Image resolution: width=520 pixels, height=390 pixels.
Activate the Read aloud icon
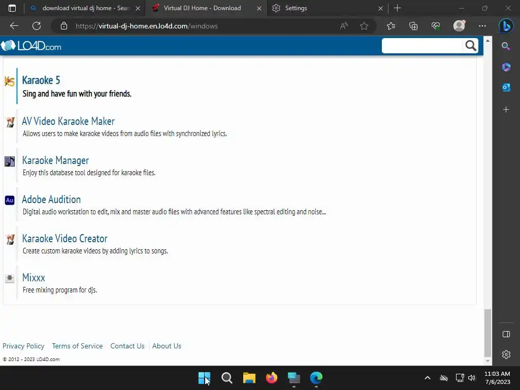[344, 26]
